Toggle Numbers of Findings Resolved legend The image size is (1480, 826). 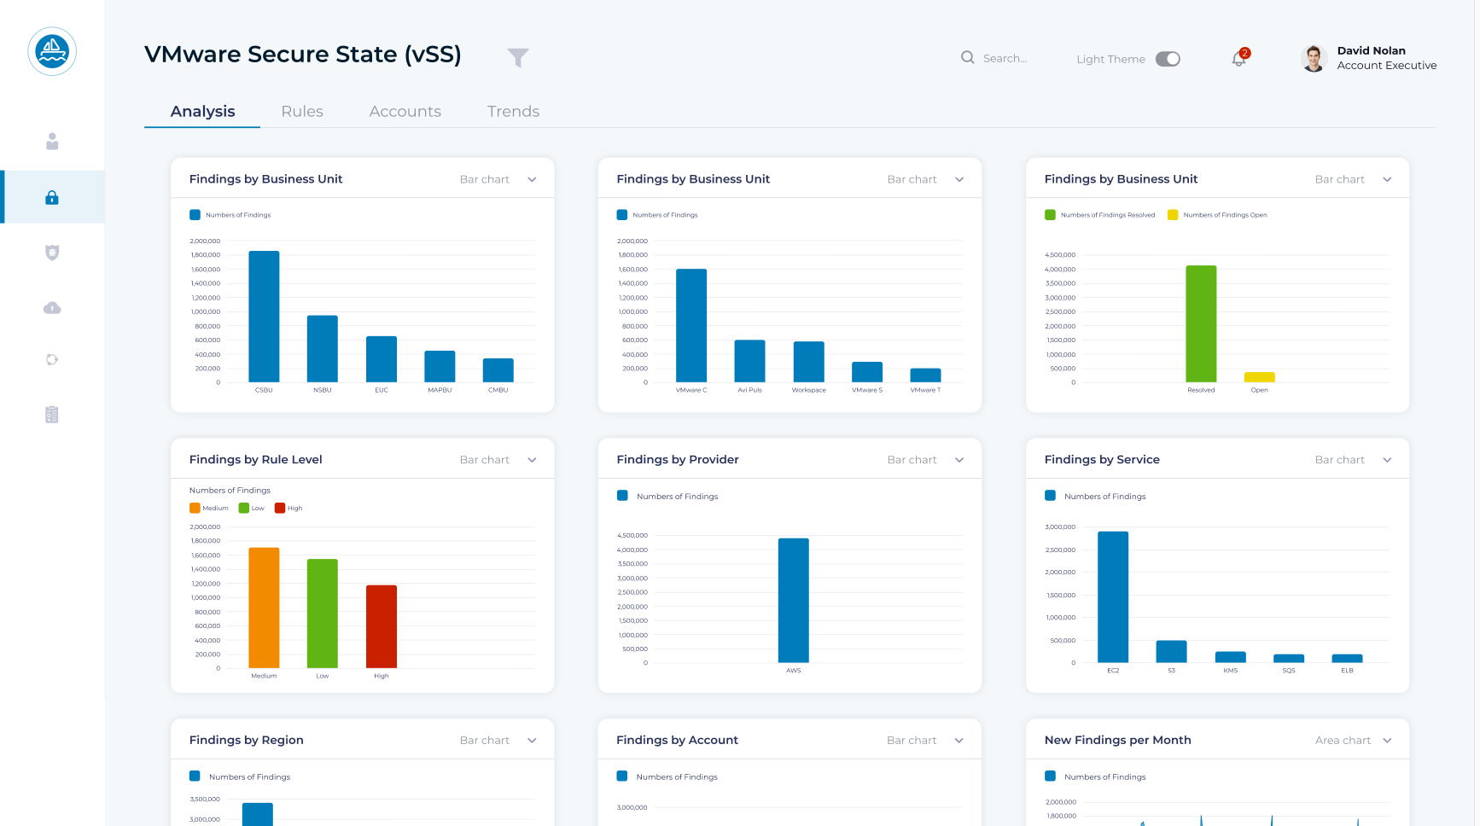pyautogui.click(x=1100, y=215)
